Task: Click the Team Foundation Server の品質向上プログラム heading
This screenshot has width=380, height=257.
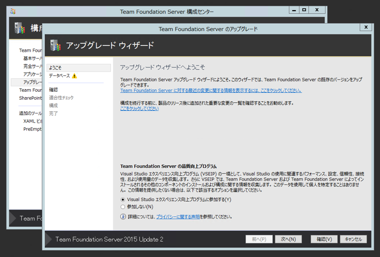Action: click(168, 166)
